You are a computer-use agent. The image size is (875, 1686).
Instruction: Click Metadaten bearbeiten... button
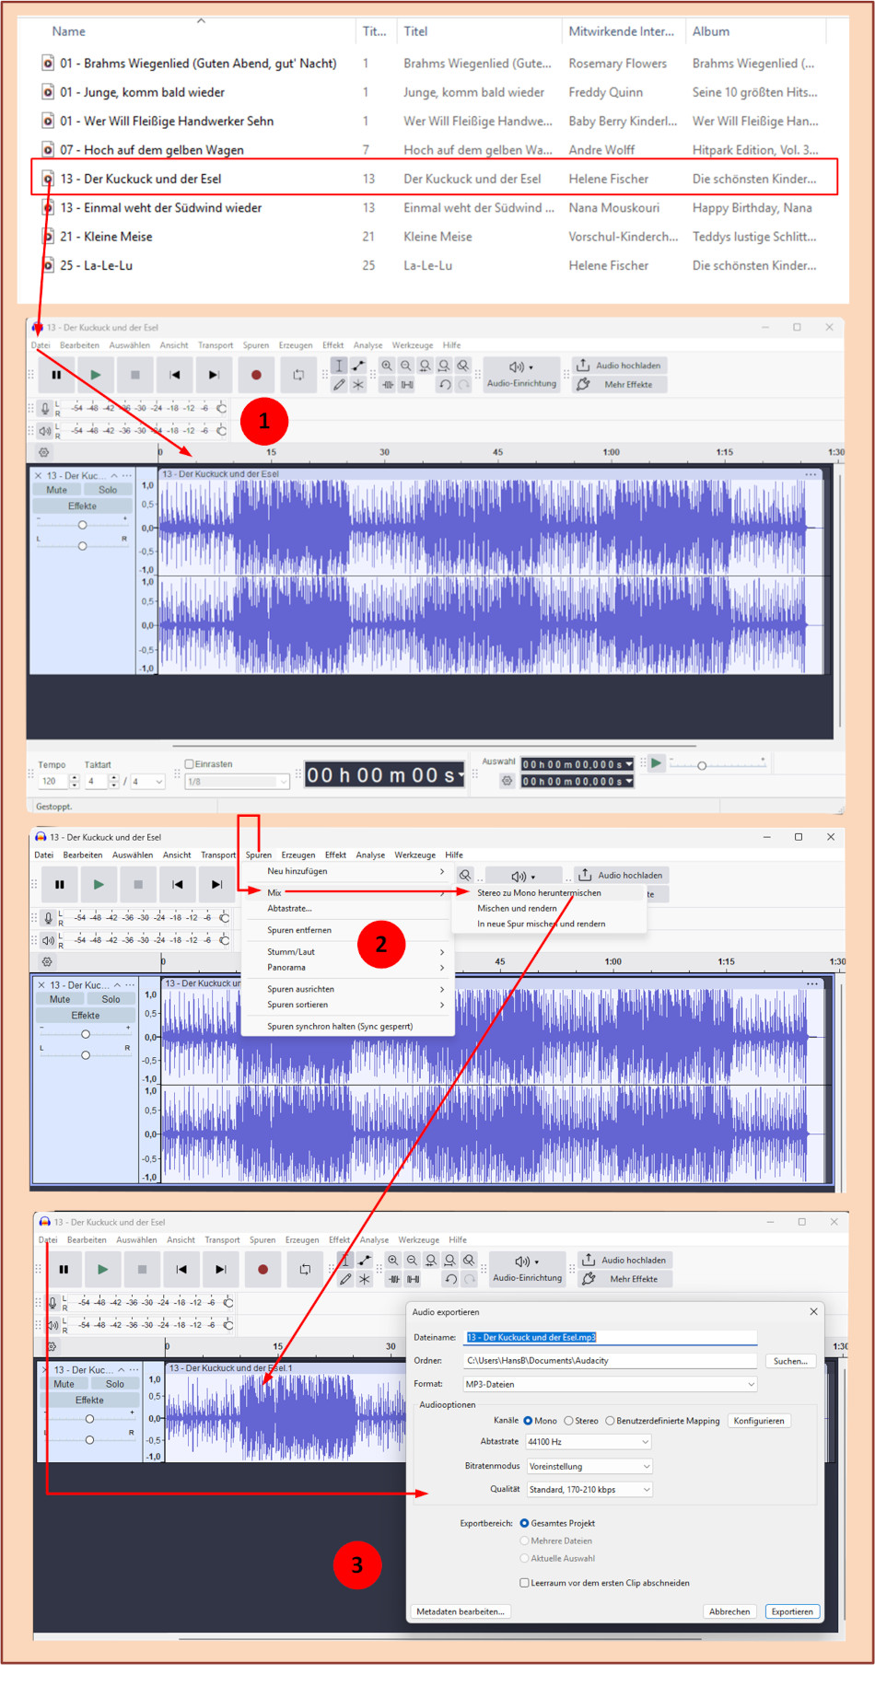[461, 1612]
